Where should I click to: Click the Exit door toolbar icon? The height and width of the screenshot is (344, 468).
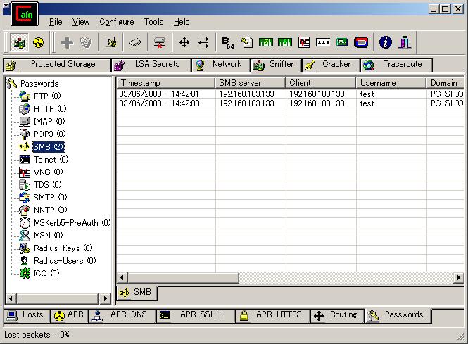tap(405, 42)
